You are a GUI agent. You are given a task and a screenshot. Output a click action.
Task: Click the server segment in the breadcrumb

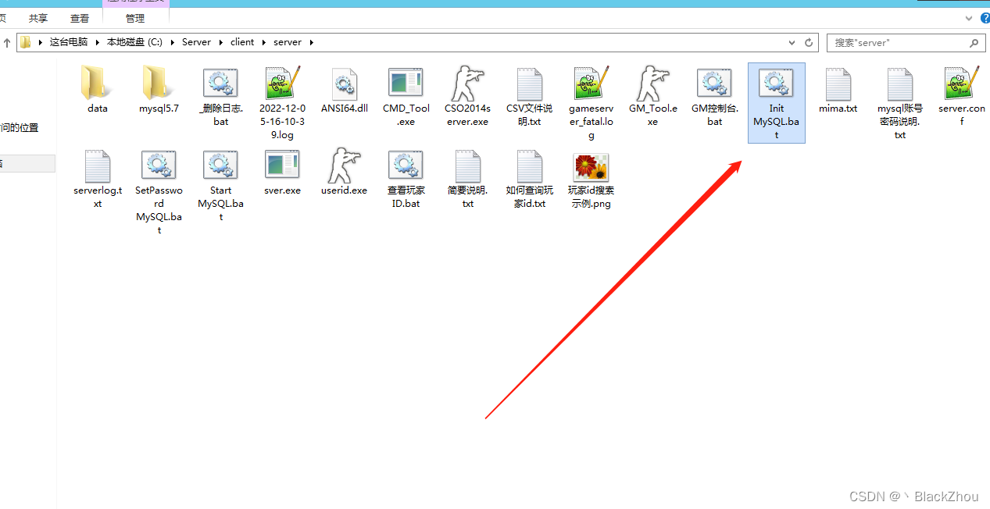point(288,42)
